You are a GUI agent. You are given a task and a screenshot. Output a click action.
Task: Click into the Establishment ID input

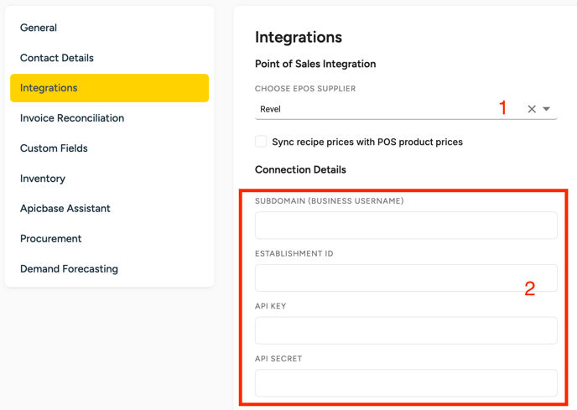point(406,278)
